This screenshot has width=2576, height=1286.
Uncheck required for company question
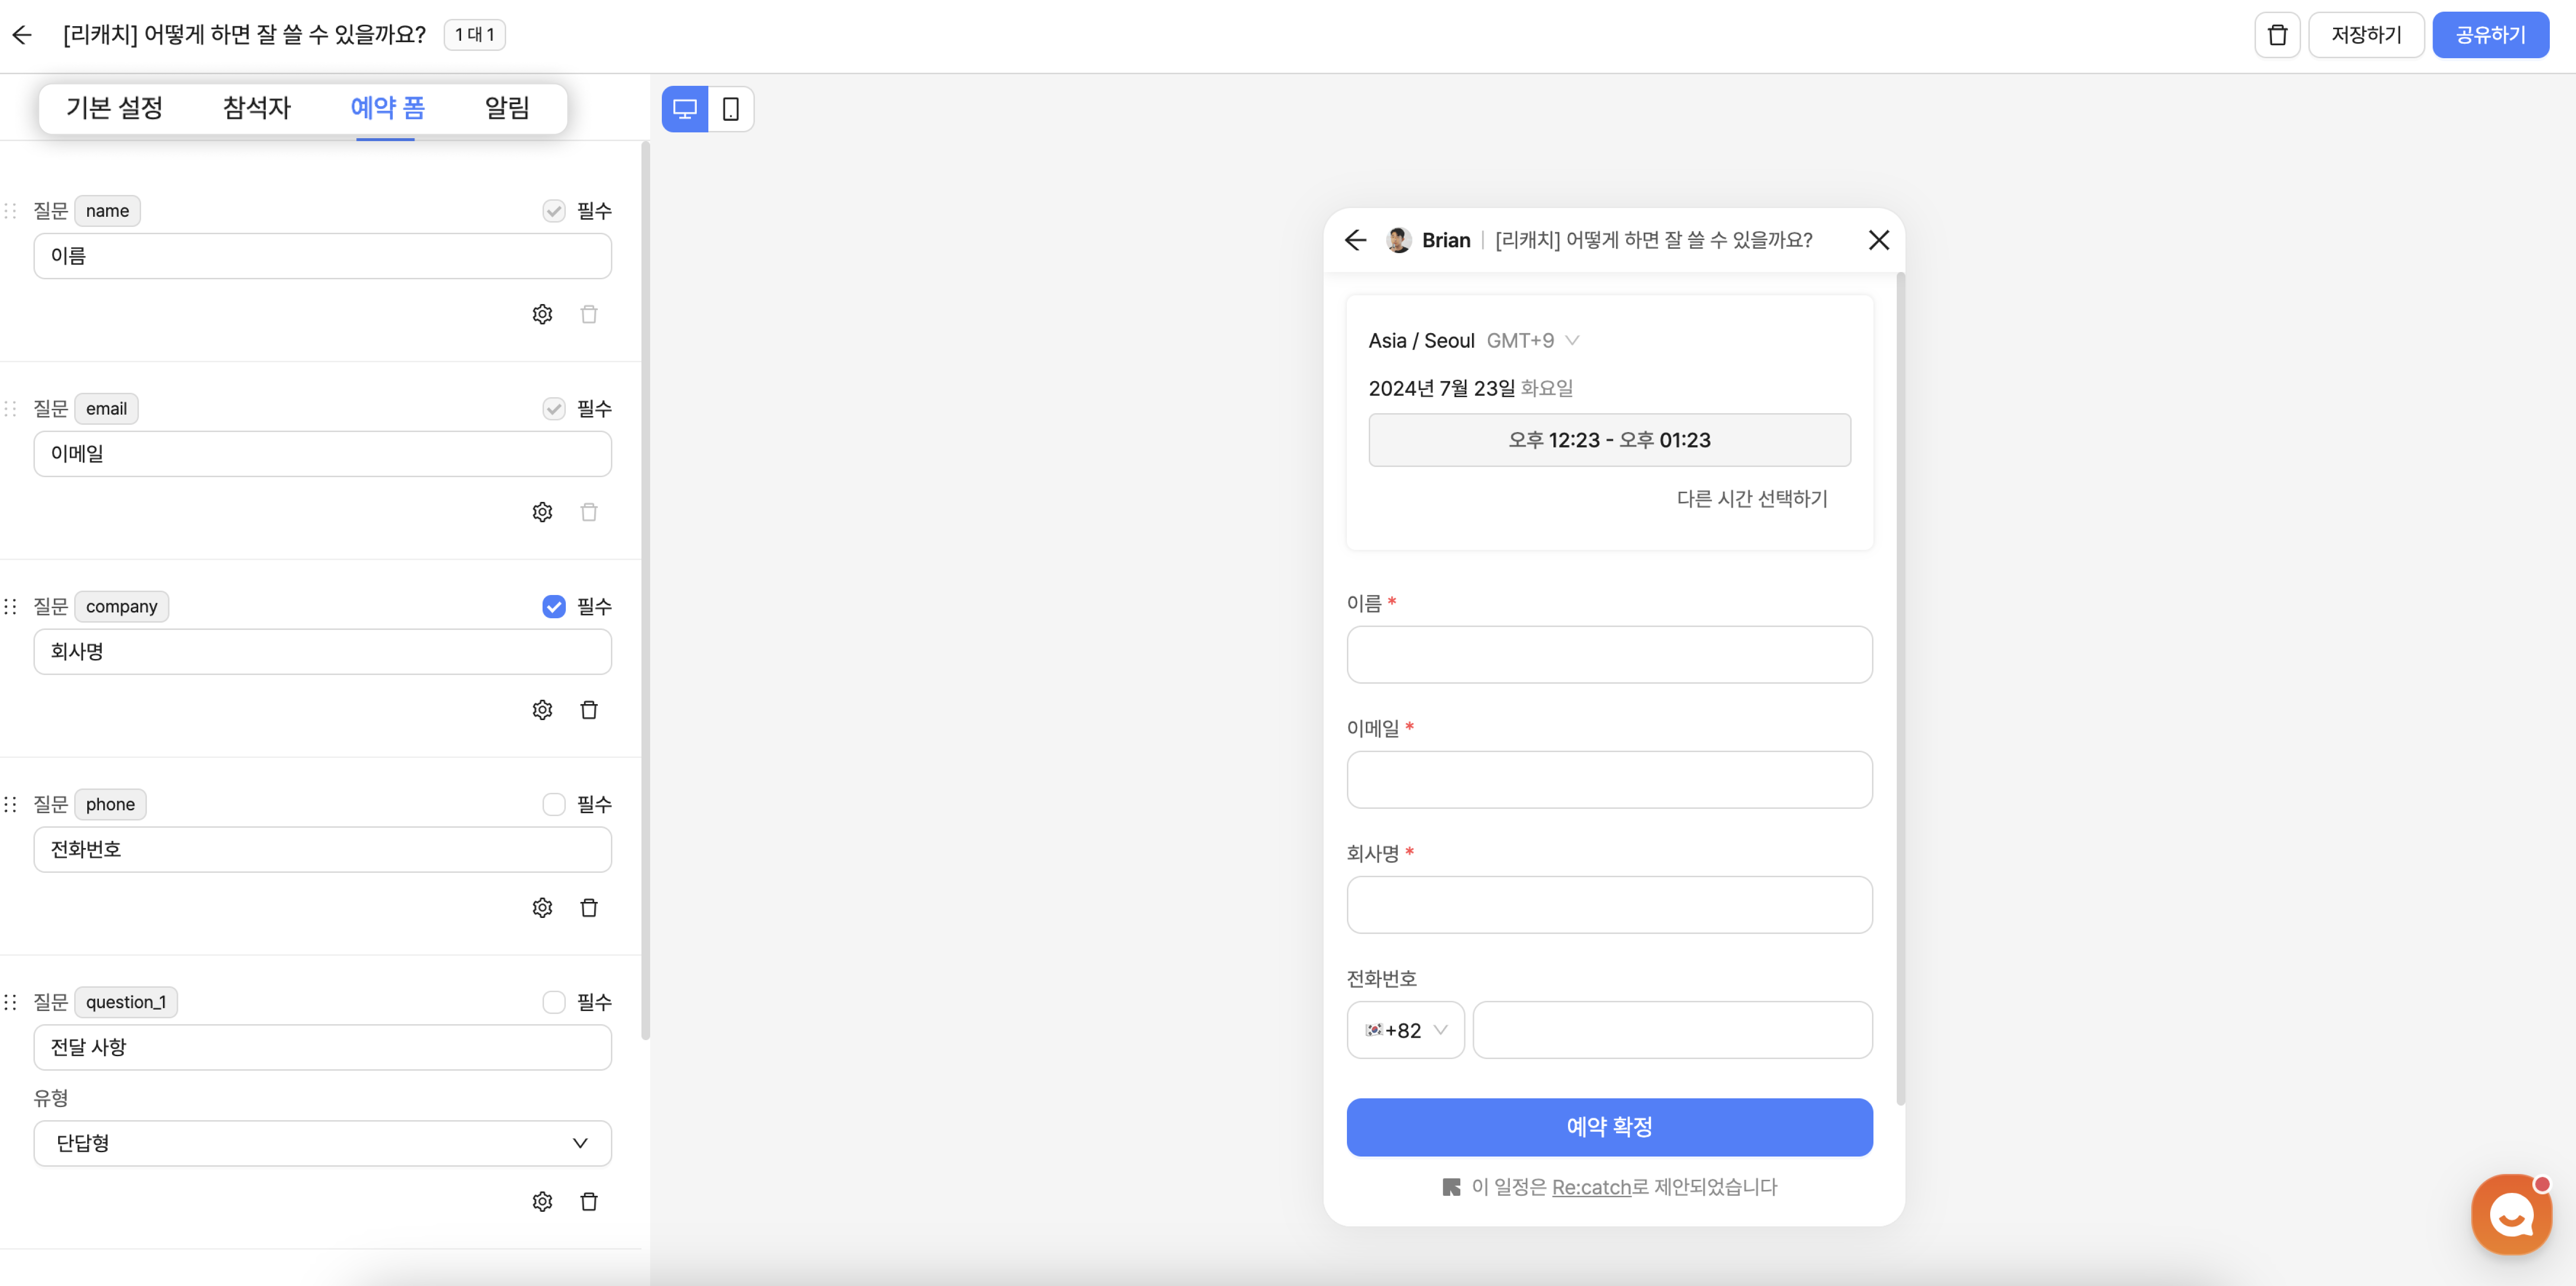[x=554, y=607]
